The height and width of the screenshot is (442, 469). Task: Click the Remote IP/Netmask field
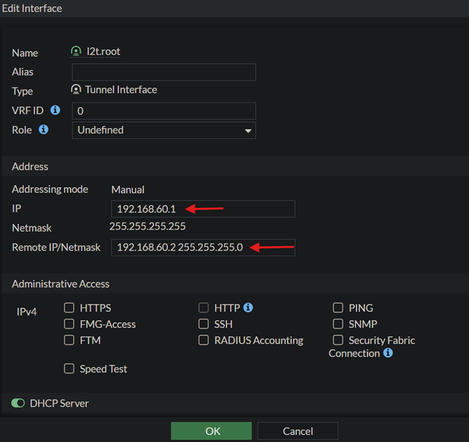coord(203,248)
